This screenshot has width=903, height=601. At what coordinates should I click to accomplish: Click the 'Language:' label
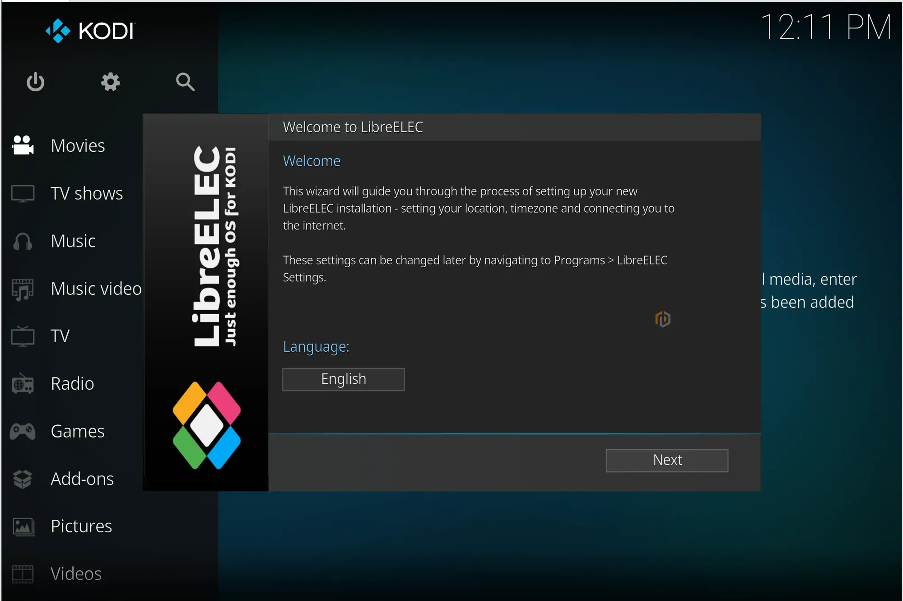coord(316,347)
